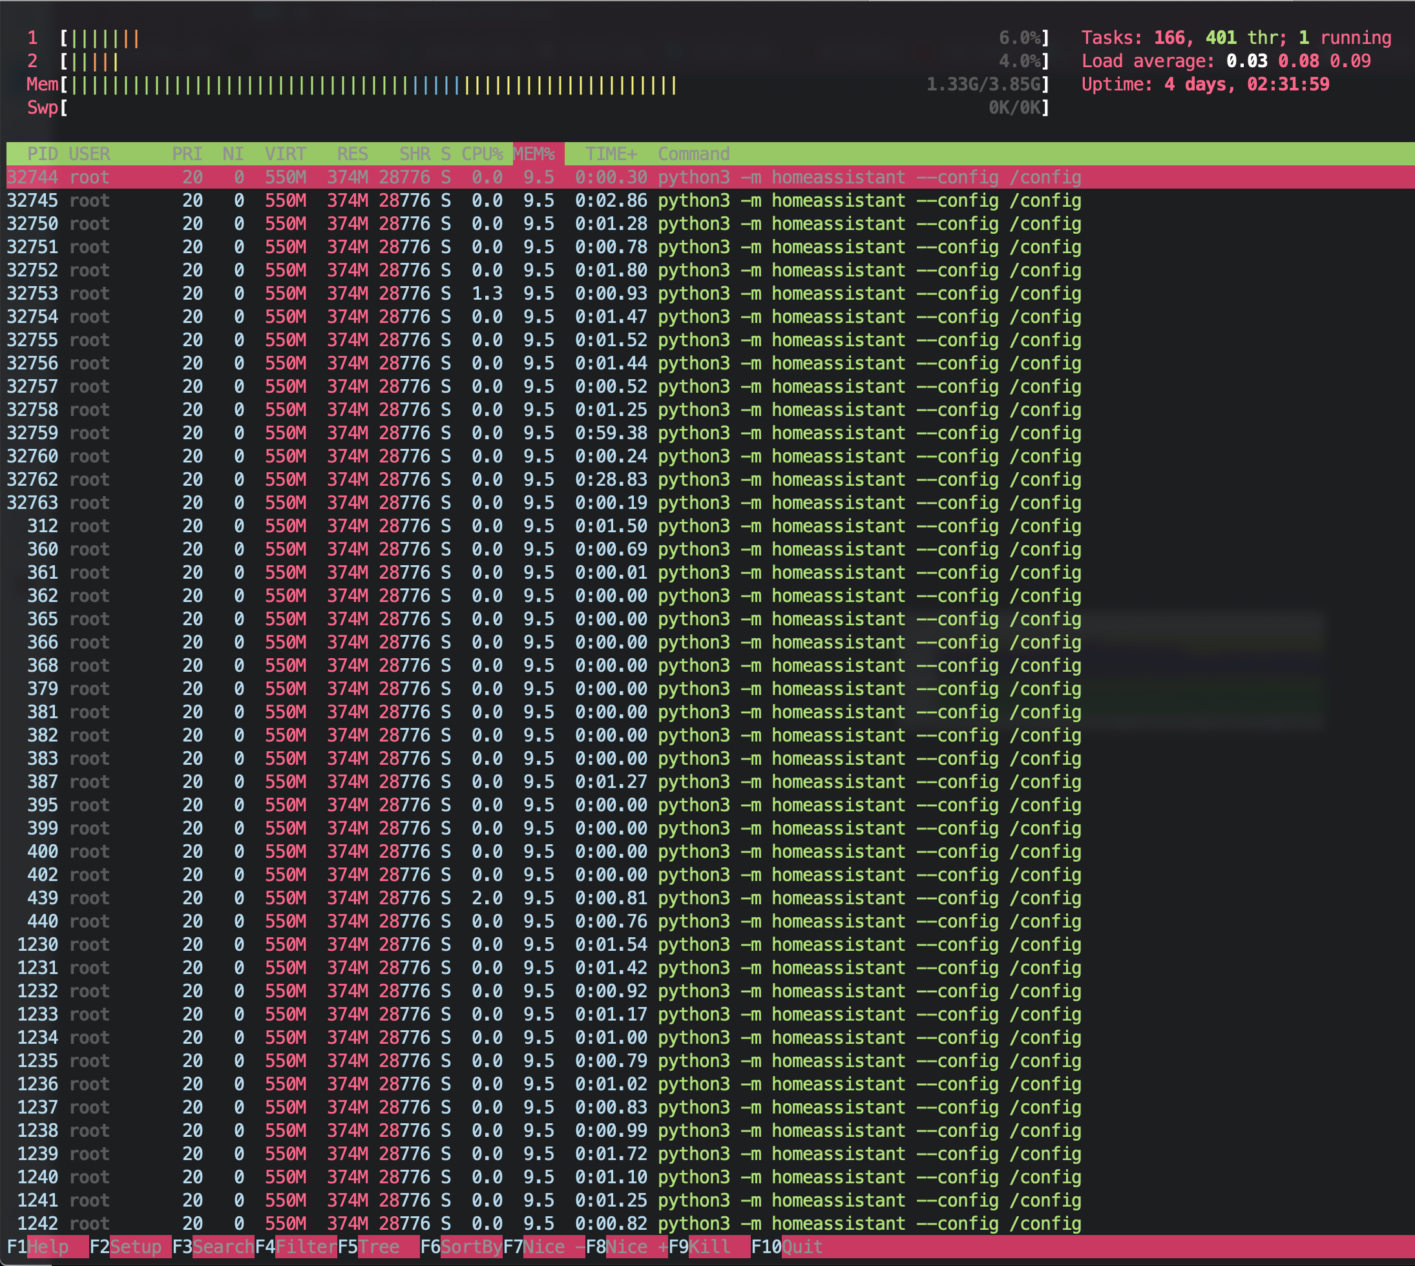
Task: Click the Uptime line
Action: (x=1205, y=84)
